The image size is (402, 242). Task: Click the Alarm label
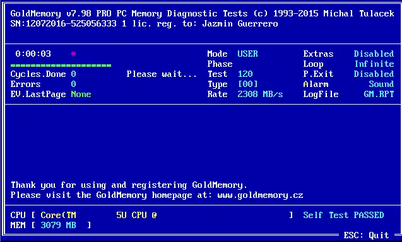[x=316, y=84]
